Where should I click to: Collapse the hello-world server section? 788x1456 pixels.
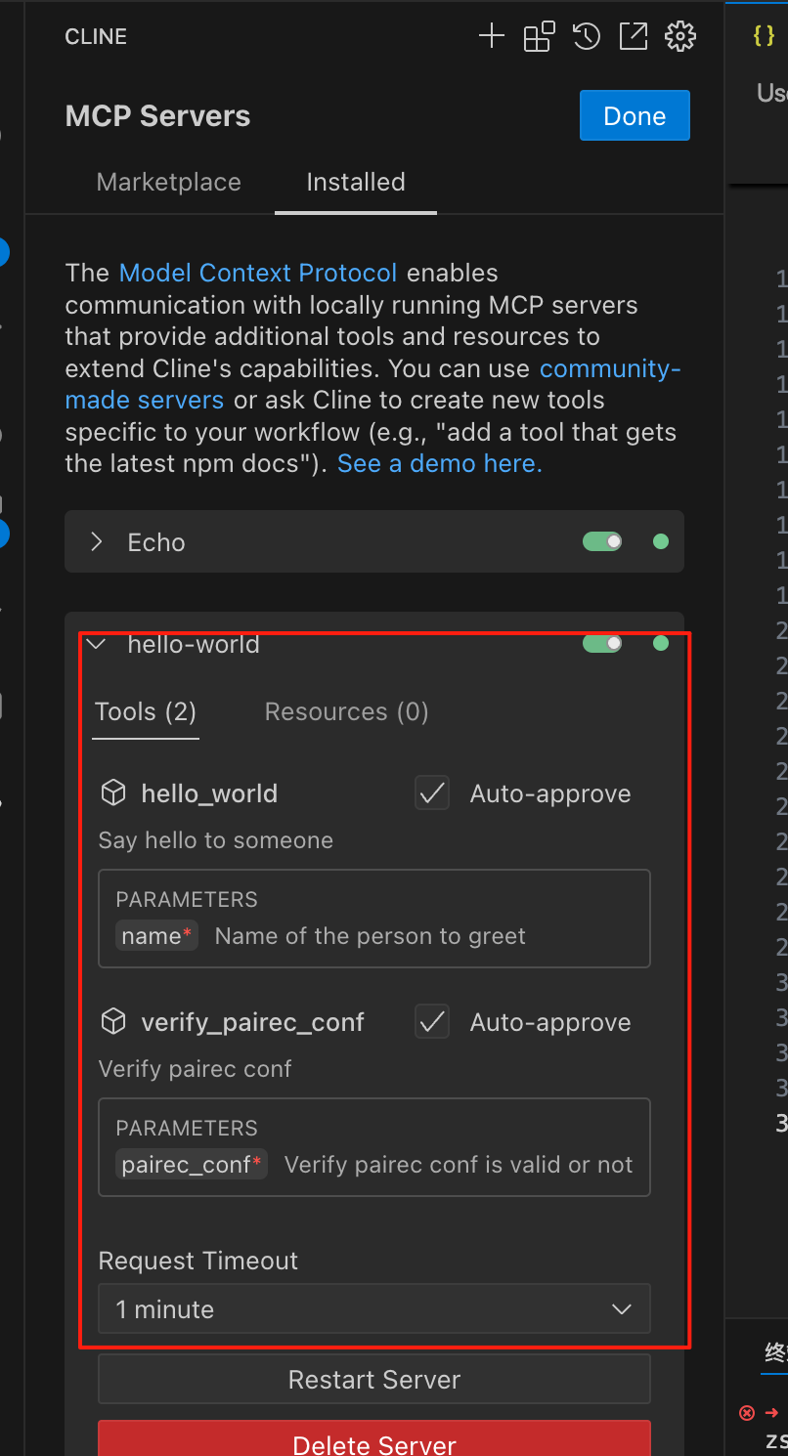point(96,644)
